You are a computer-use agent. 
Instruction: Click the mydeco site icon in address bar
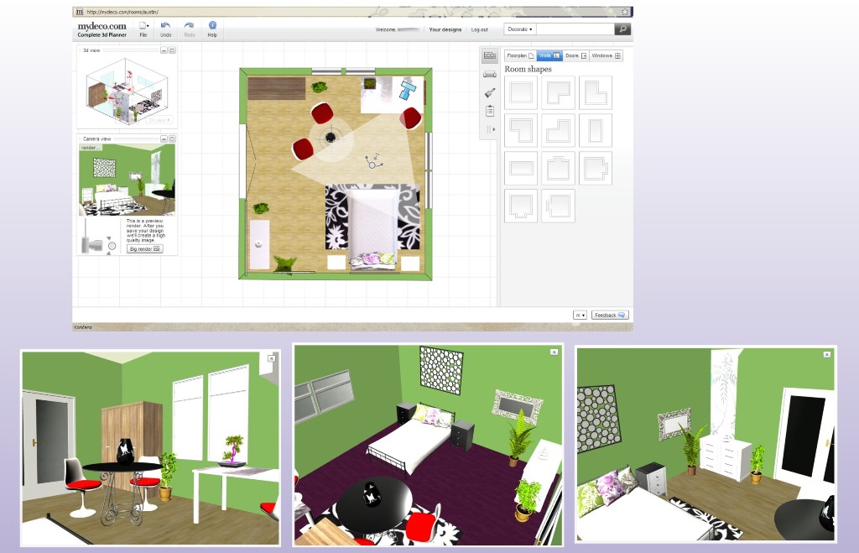tap(80, 12)
